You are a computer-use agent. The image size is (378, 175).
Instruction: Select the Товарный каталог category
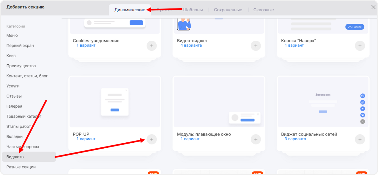(24, 116)
